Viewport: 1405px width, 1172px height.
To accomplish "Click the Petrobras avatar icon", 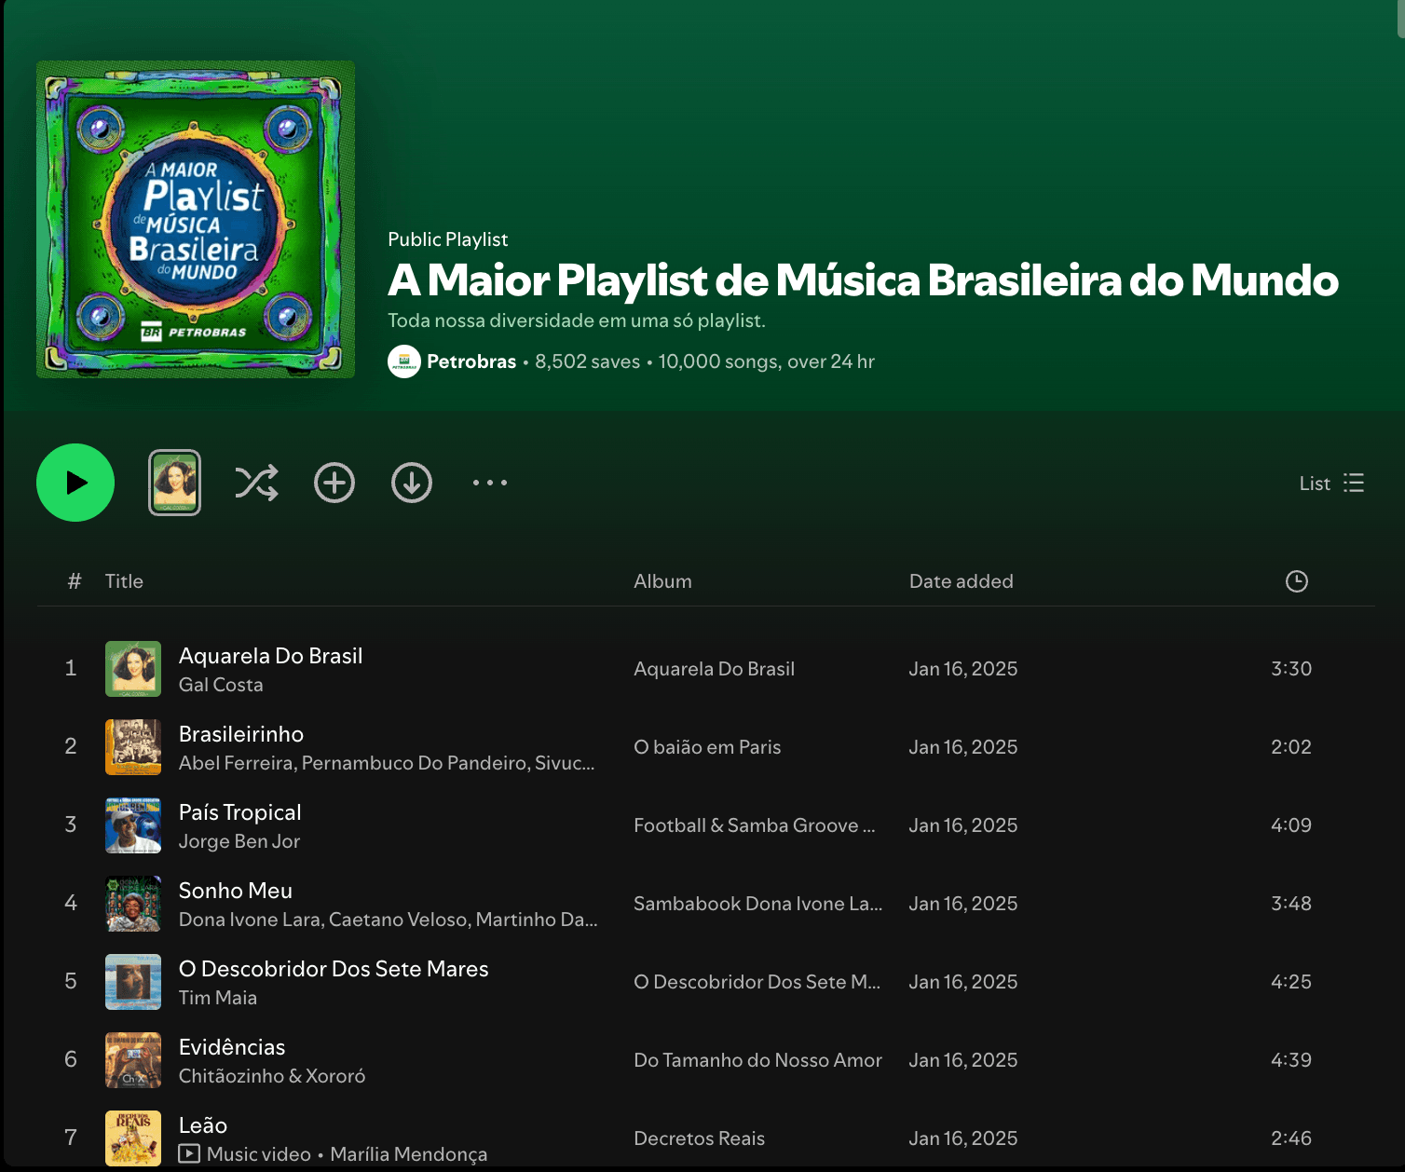I will click(404, 361).
